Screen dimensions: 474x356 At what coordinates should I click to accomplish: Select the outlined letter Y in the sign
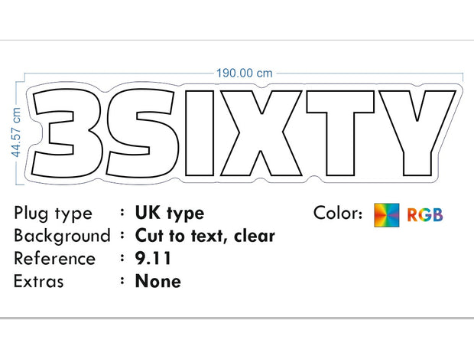[x=414, y=132]
